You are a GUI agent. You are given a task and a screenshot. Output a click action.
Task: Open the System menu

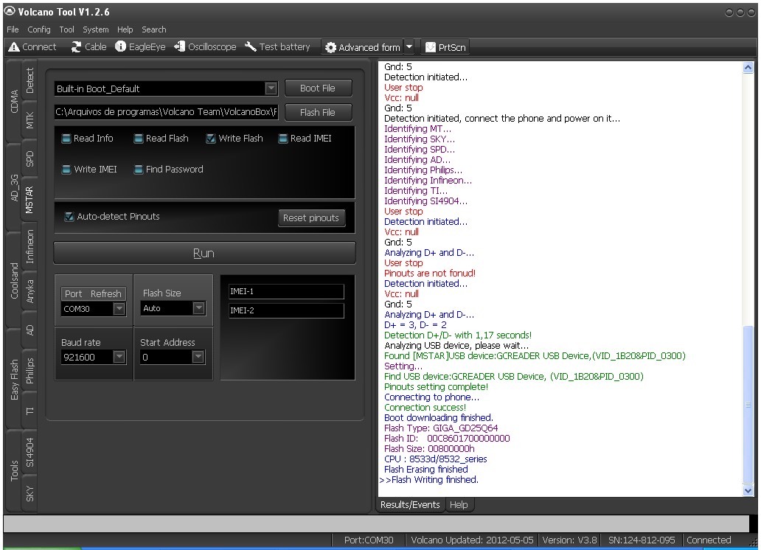click(96, 29)
